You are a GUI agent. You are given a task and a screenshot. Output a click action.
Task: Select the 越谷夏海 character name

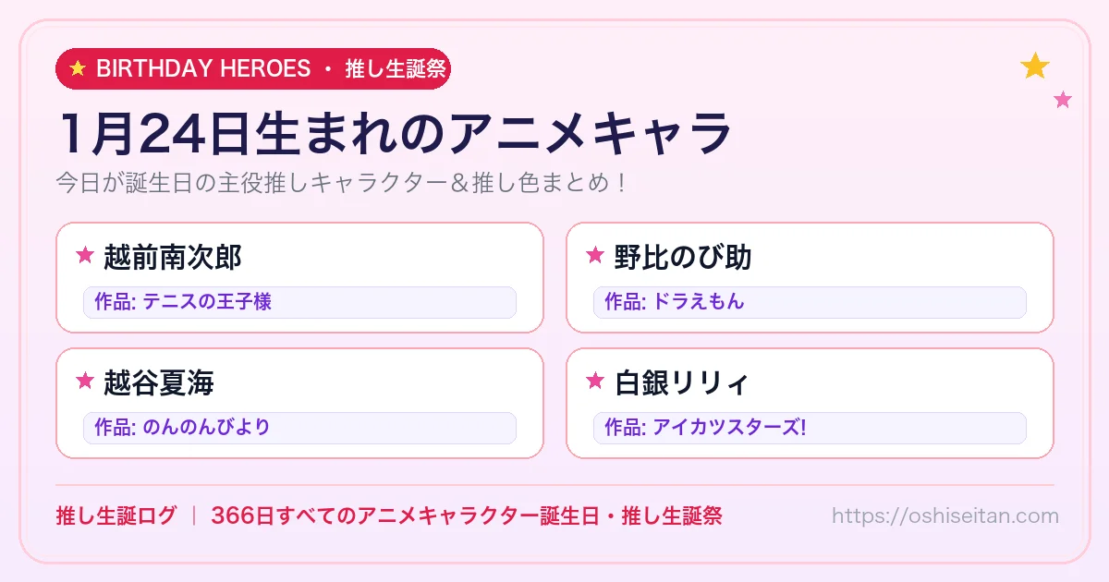tap(159, 382)
